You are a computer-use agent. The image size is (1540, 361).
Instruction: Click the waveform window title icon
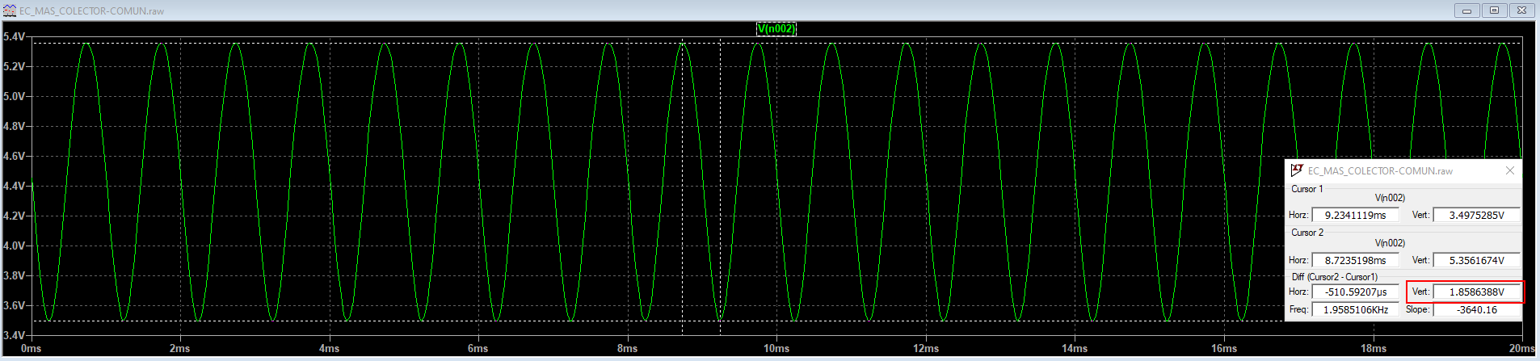10,10
